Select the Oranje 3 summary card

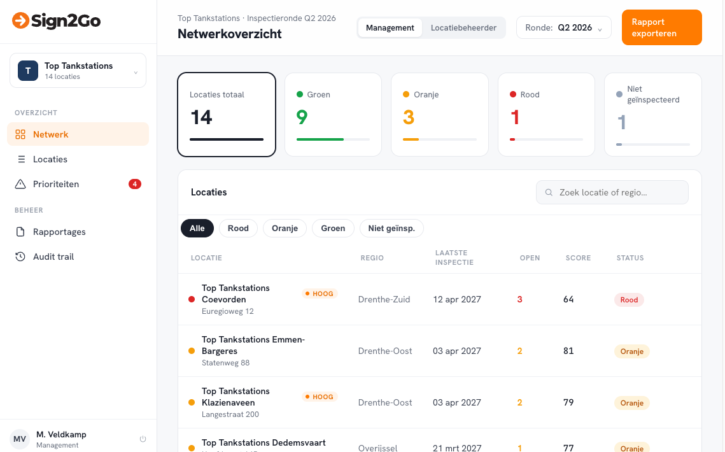pos(440,115)
